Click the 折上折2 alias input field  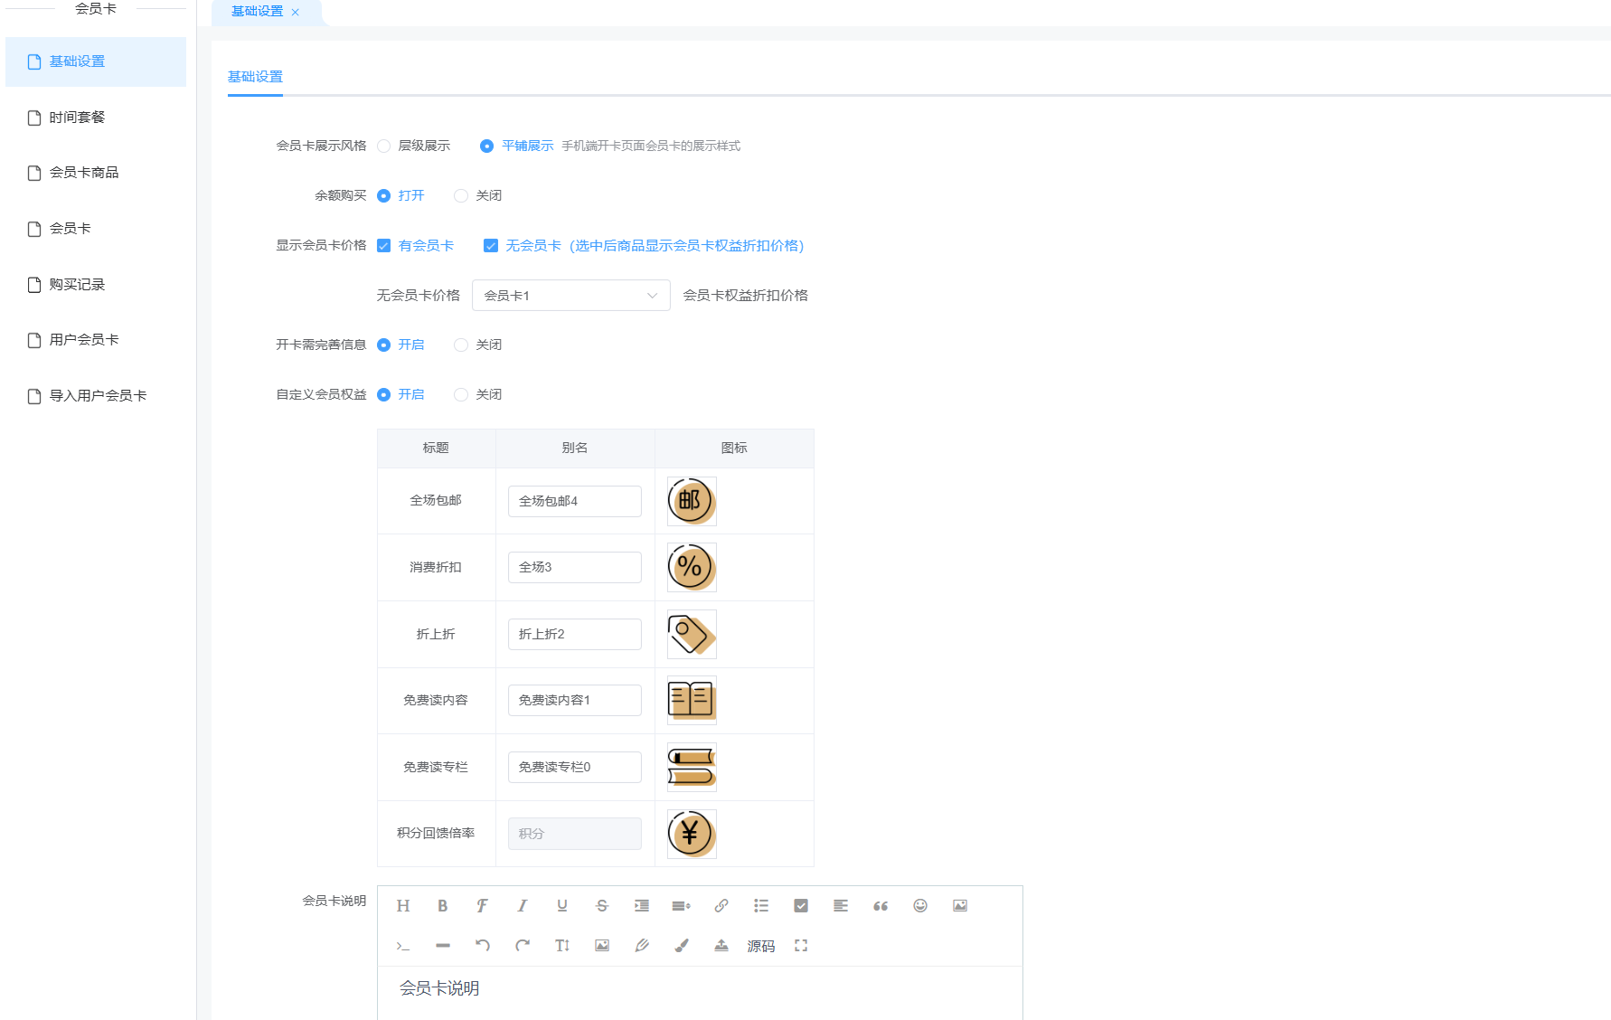[x=575, y=635]
